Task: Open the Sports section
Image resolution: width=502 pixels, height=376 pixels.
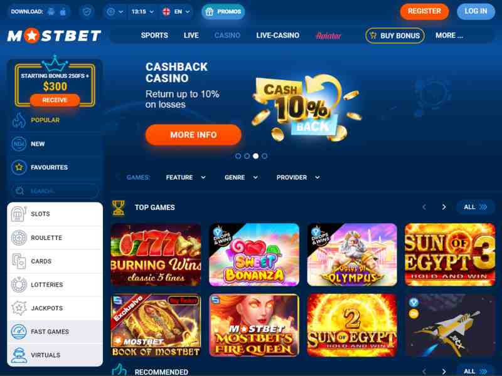Action: tap(154, 36)
